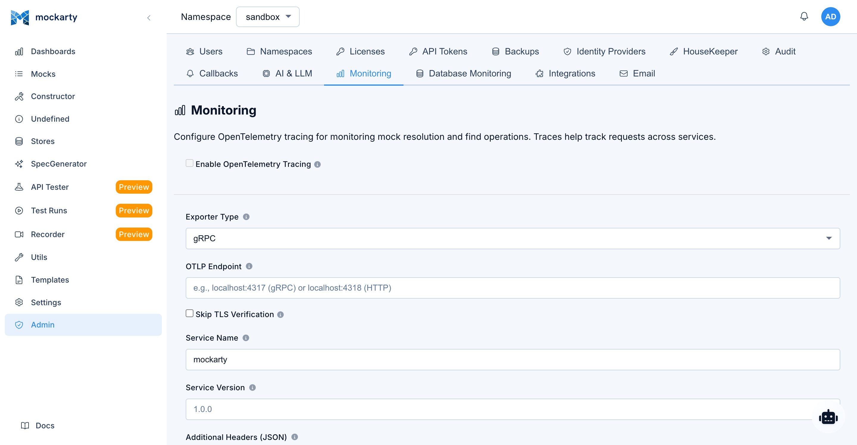The image size is (857, 445).
Task: Select the Monitoring tab
Action: click(364, 73)
